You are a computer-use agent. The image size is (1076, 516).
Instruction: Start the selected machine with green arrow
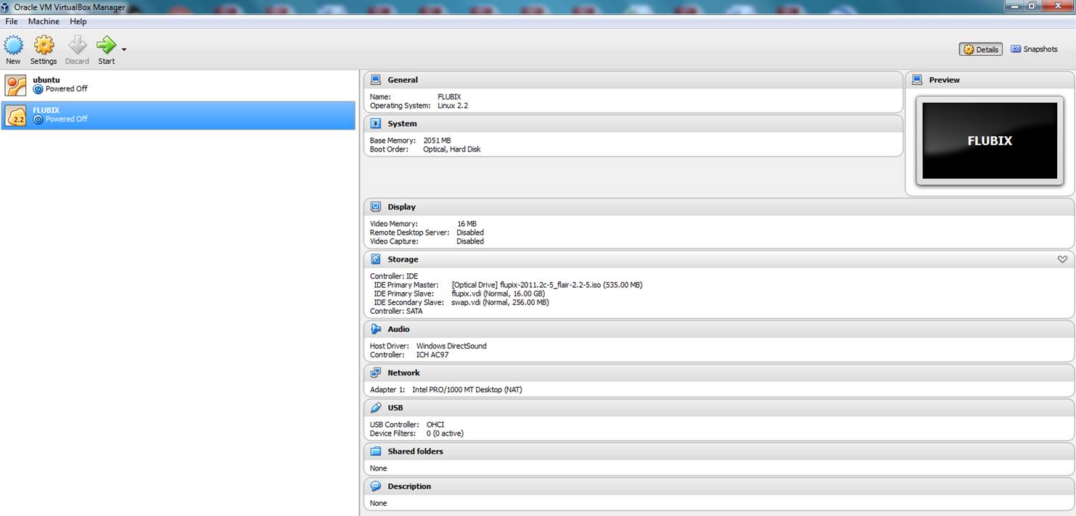pyautogui.click(x=106, y=46)
